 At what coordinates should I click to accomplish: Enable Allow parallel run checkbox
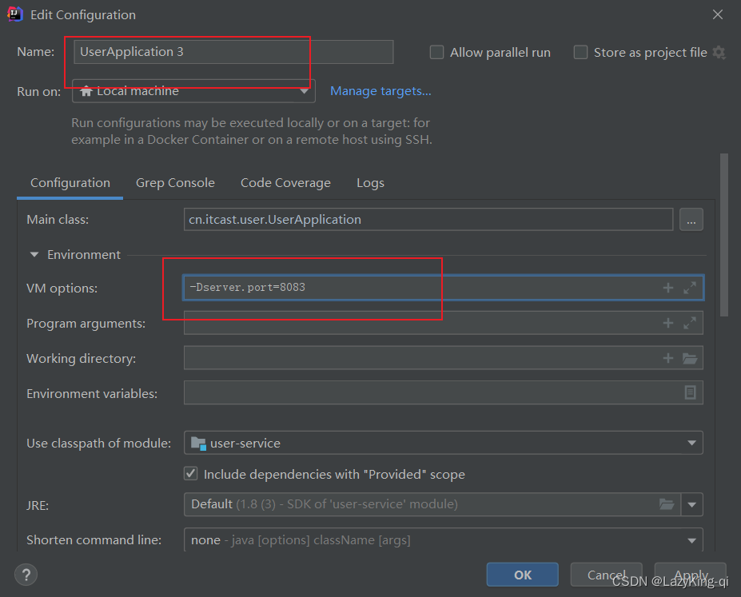click(x=436, y=53)
